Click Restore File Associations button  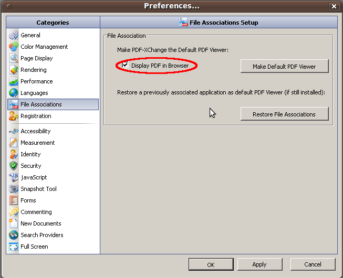tap(284, 114)
